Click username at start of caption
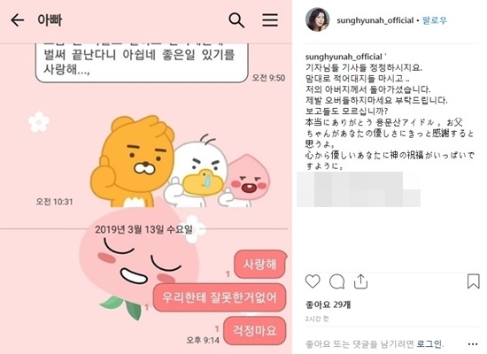The image size is (487, 354). pos(344,57)
